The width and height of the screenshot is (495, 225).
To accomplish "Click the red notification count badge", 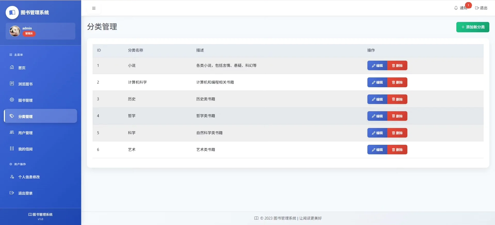I will (468, 5).
